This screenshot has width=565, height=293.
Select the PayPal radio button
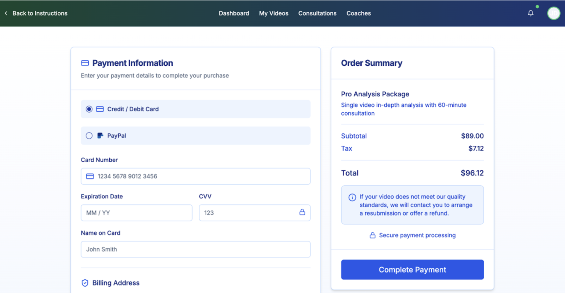pyautogui.click(x=89, y=135)
